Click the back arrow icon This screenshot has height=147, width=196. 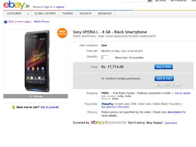coord(5,22)
